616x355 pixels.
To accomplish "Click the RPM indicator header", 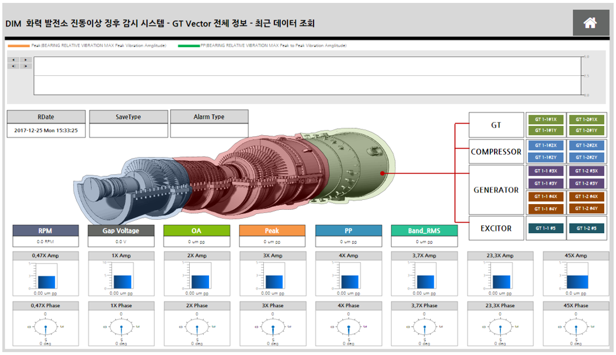I will [x=46, y=231].
